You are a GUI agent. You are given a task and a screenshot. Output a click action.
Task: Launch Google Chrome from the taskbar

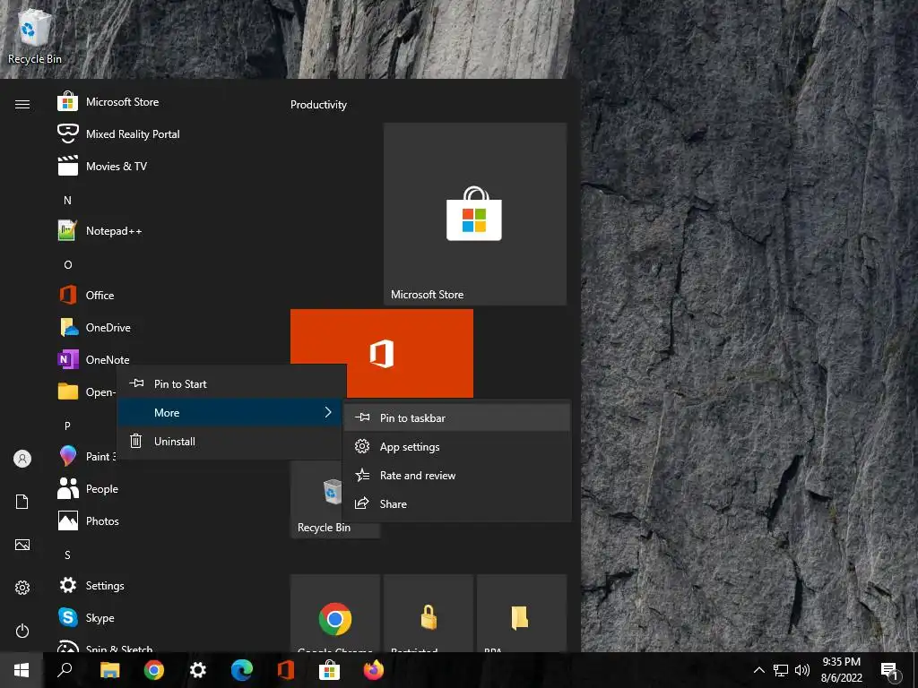(x=154, y=670)
